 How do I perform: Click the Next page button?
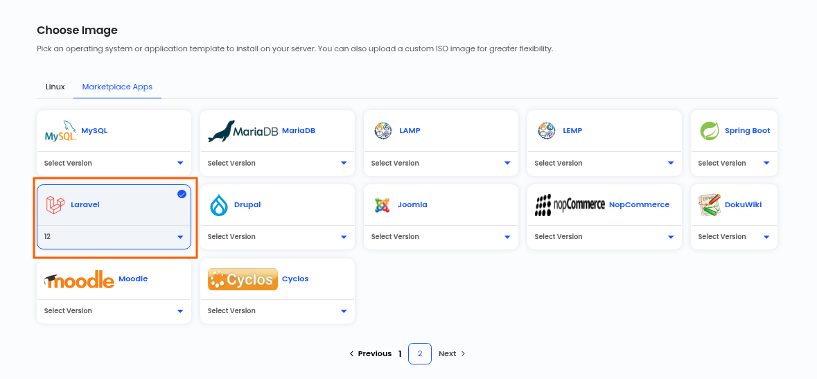452,353
